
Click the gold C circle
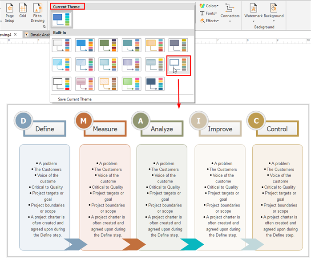pos(256,121)
